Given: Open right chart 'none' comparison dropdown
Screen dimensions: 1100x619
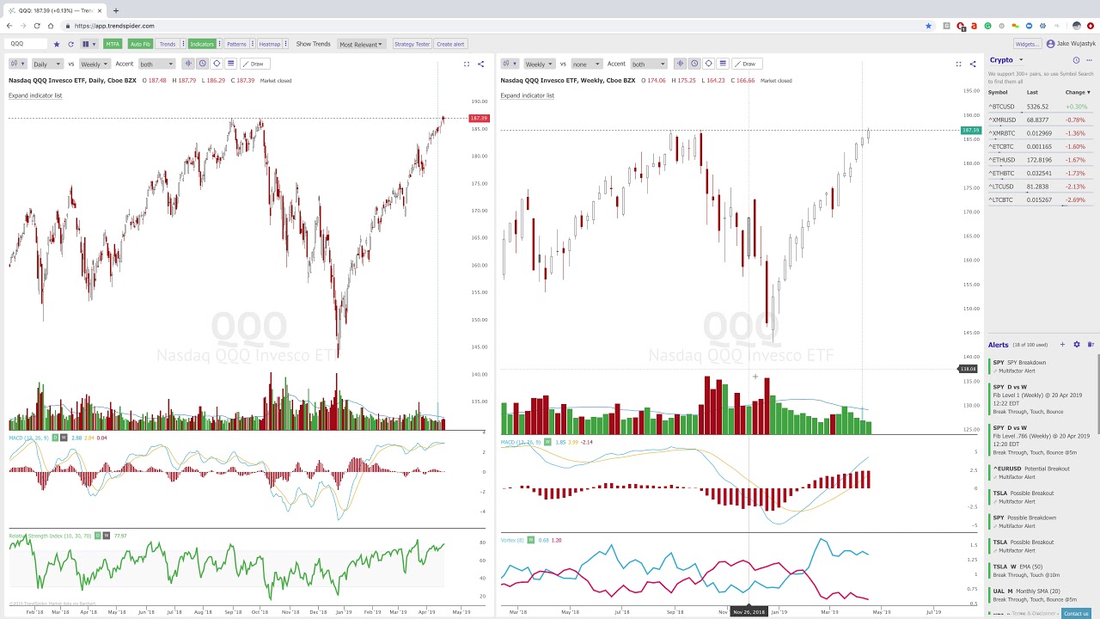Looking at the screenshot, I should 586,64.
